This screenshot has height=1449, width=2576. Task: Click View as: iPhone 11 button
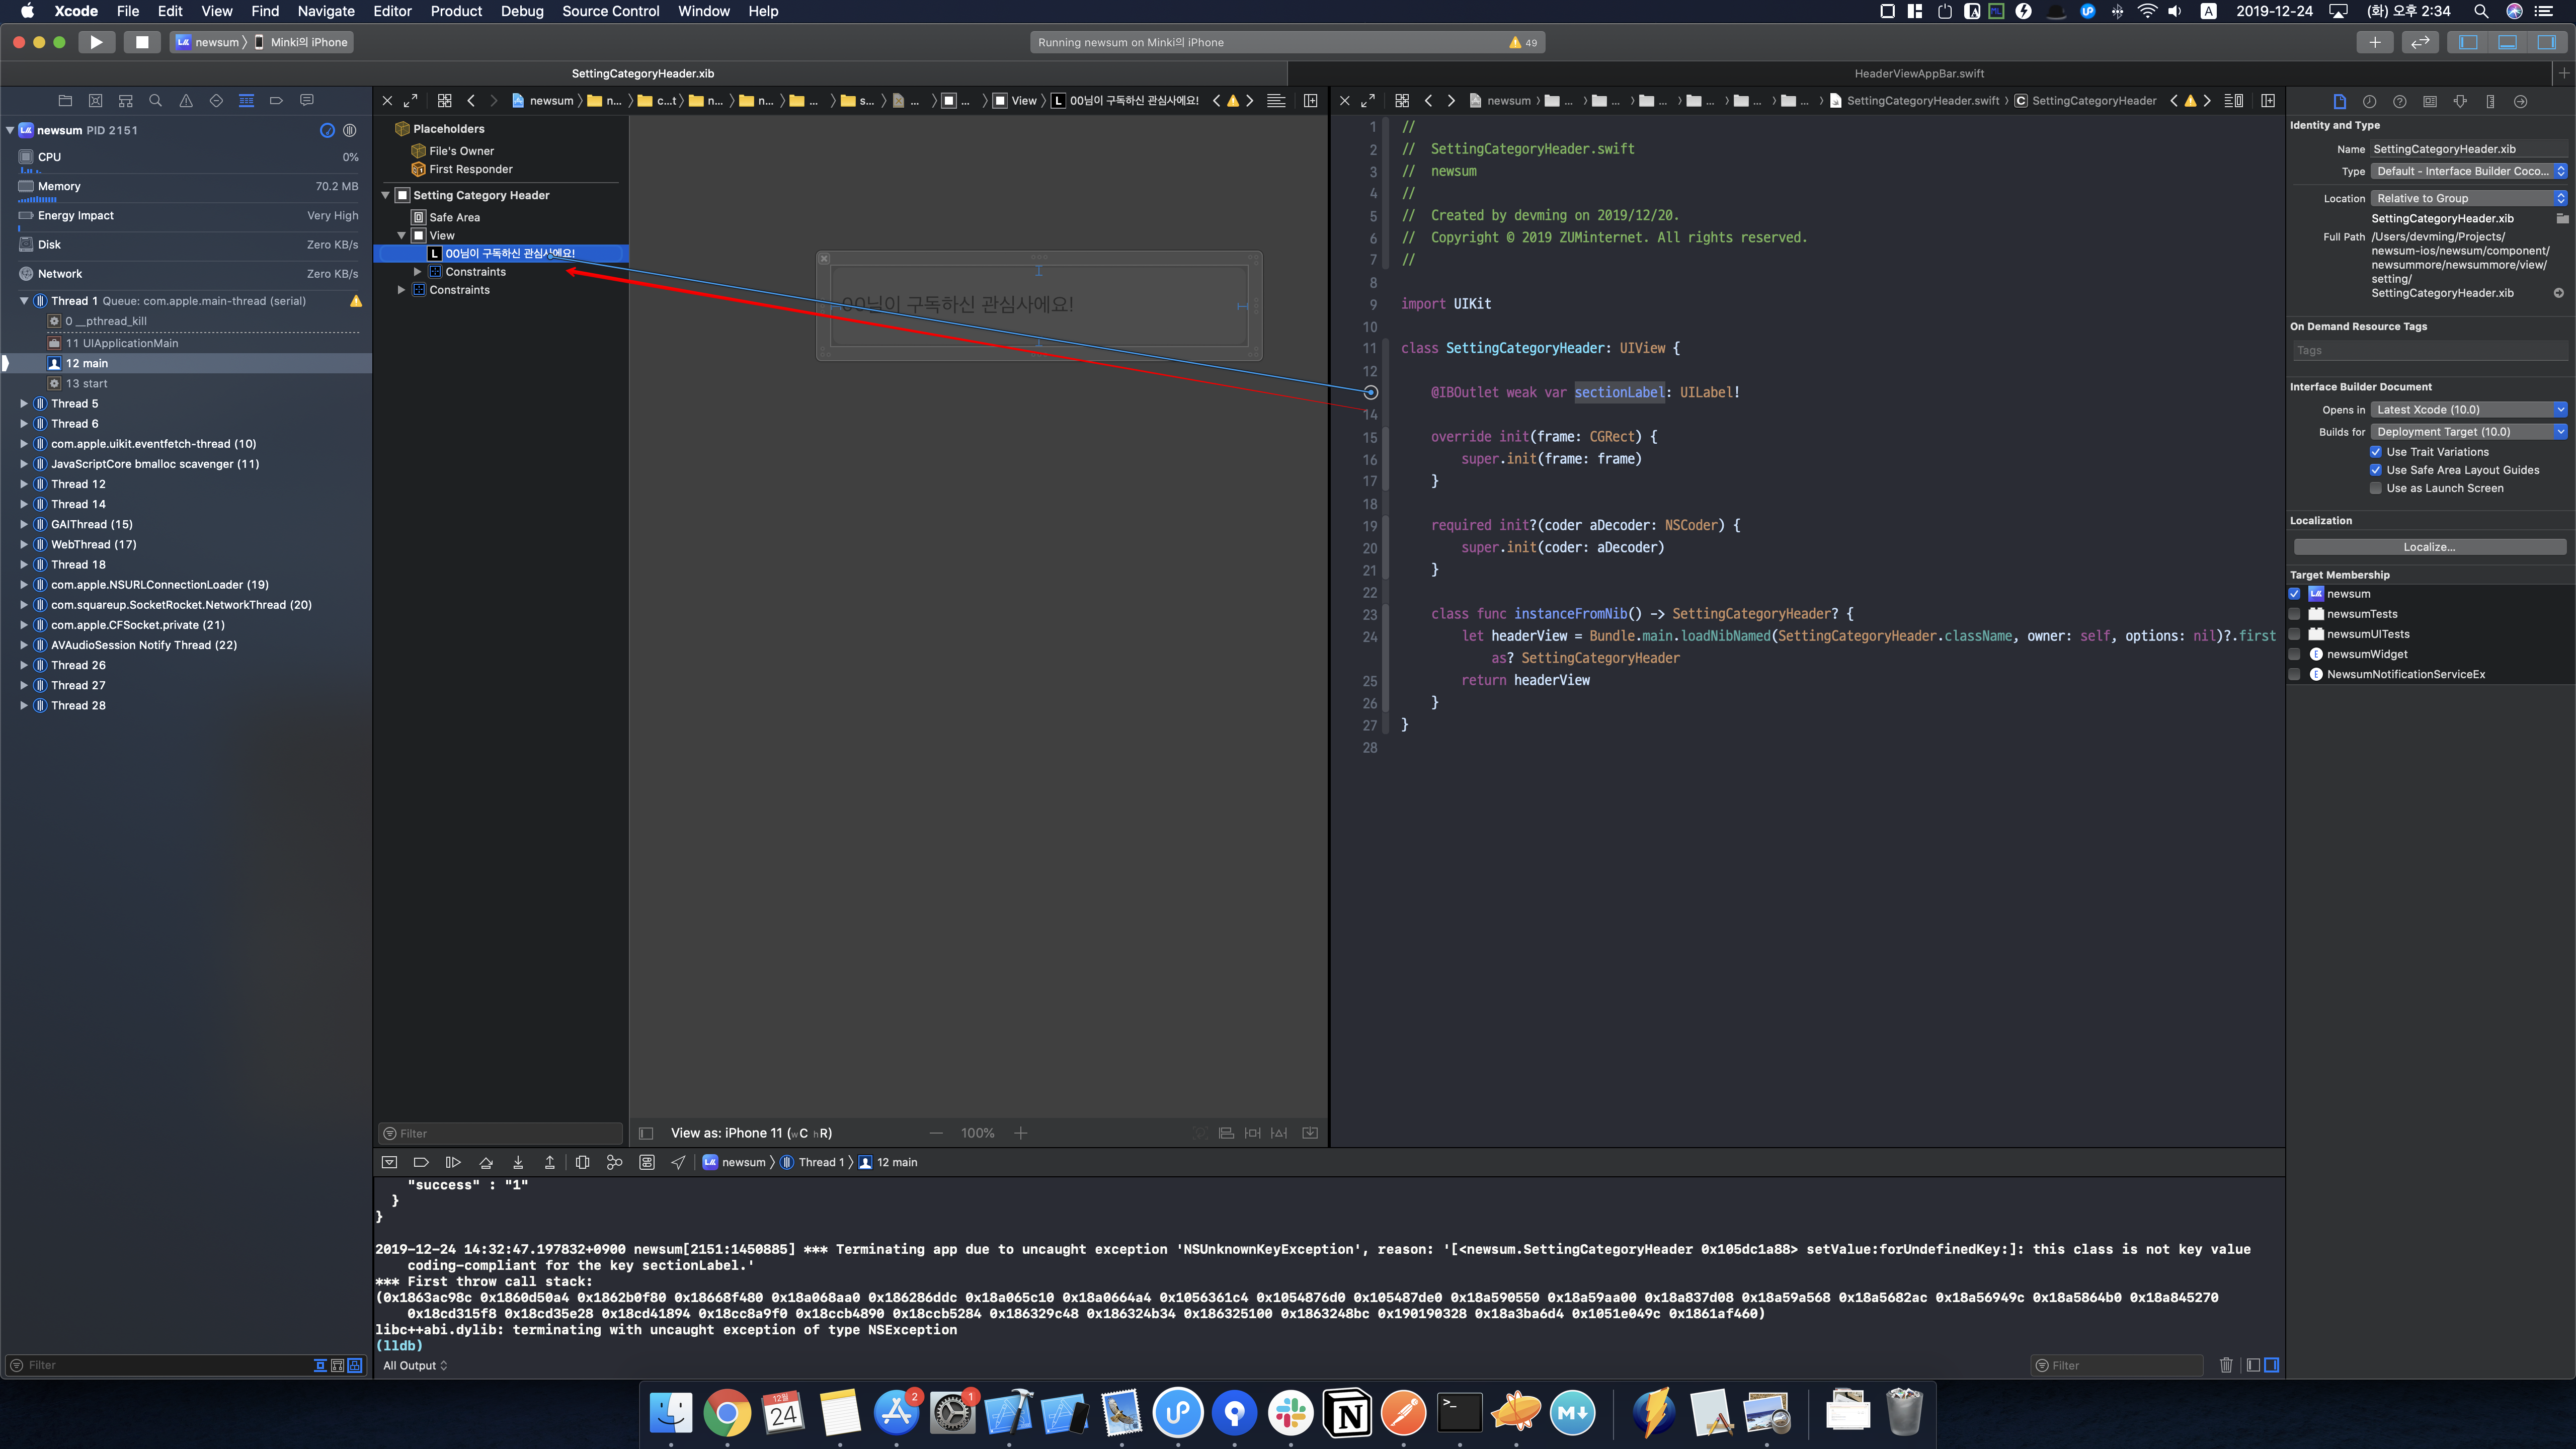point(750,1133)
